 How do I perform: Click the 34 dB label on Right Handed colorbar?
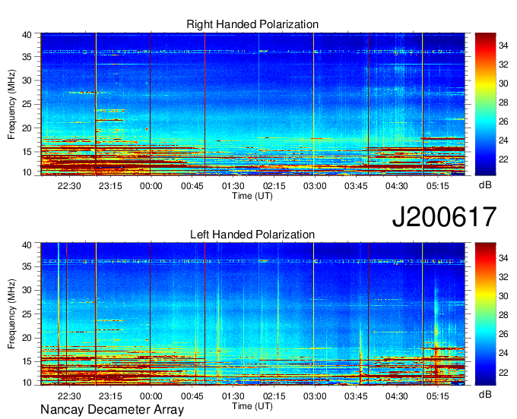point(503,46)
